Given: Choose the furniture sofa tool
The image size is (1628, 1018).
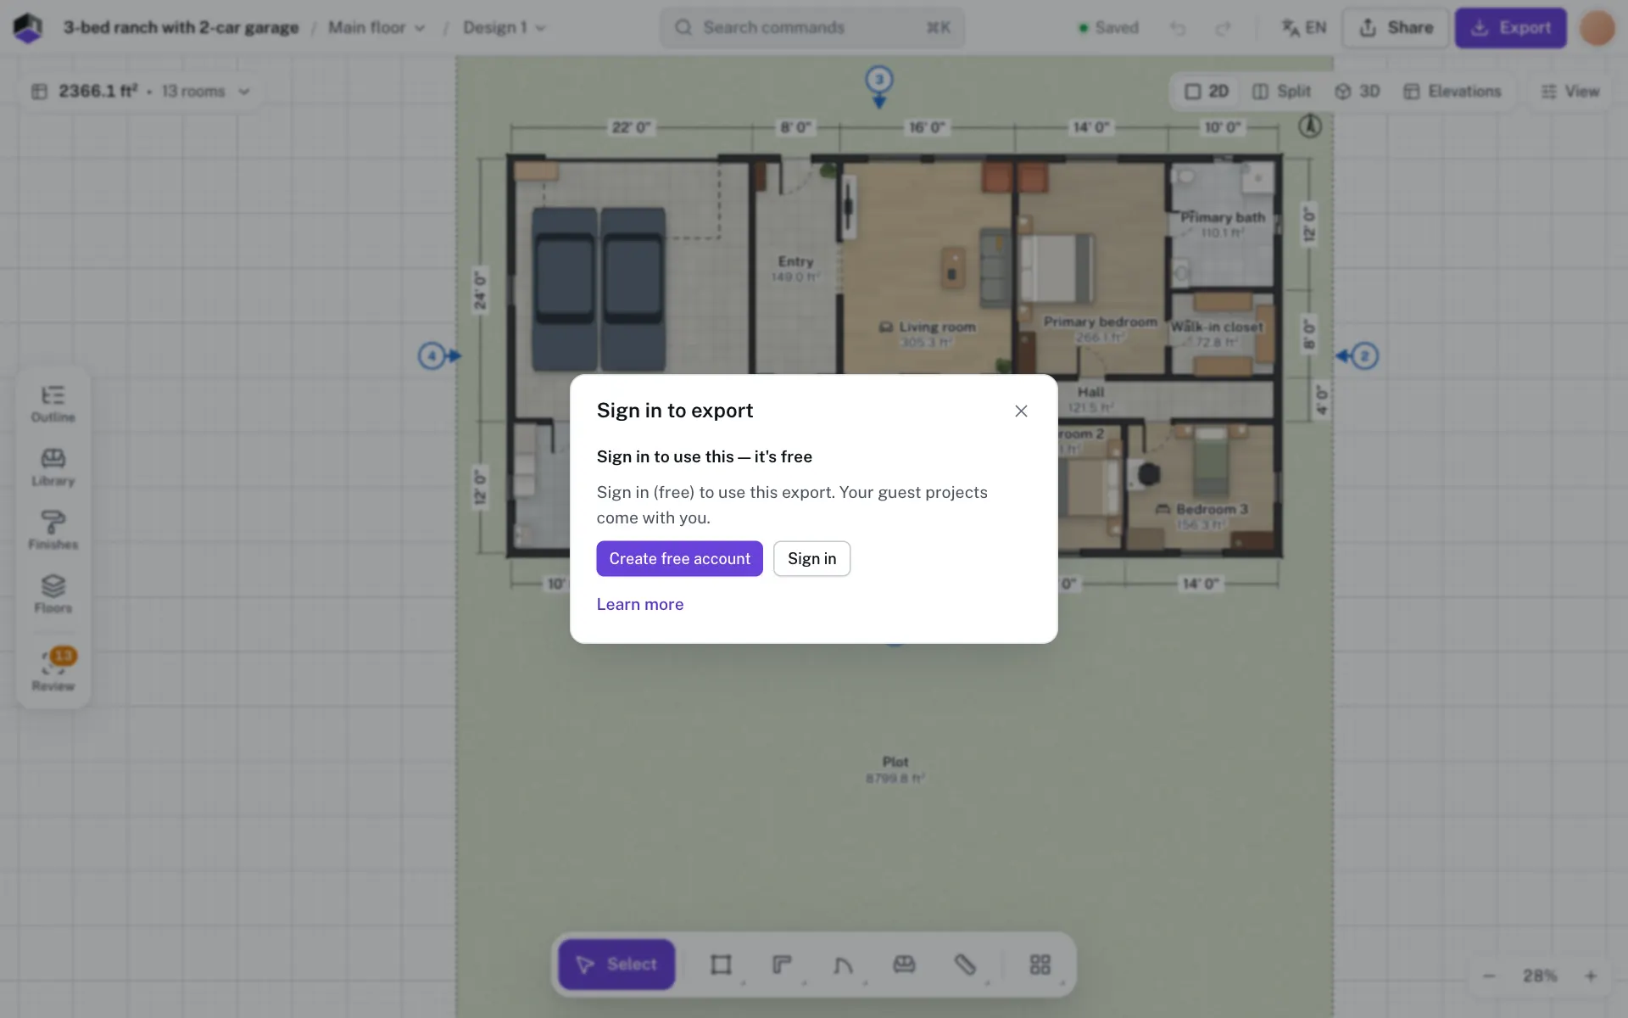Looking at the screenshot, I should click(x=904, y=965).
